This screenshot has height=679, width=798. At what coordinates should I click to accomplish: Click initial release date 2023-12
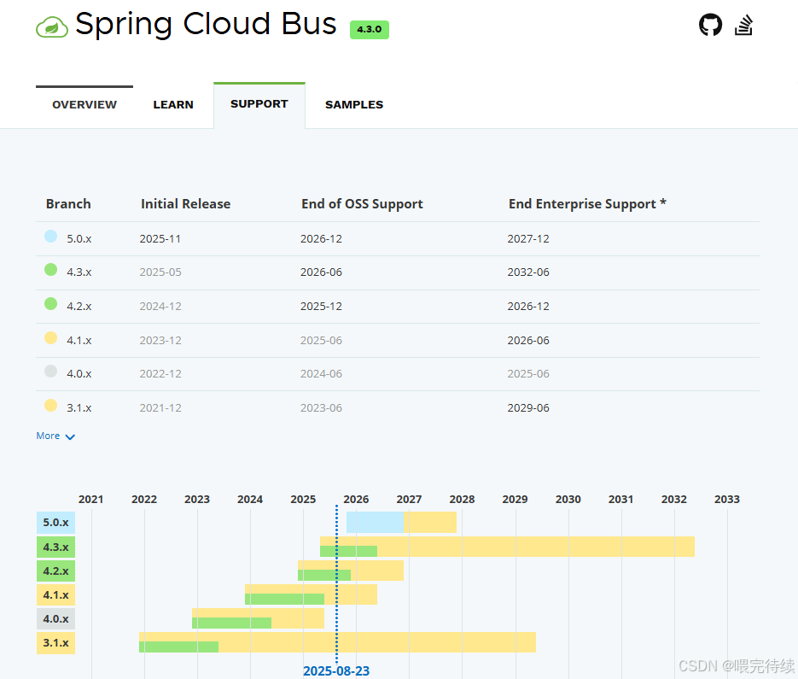160,340
